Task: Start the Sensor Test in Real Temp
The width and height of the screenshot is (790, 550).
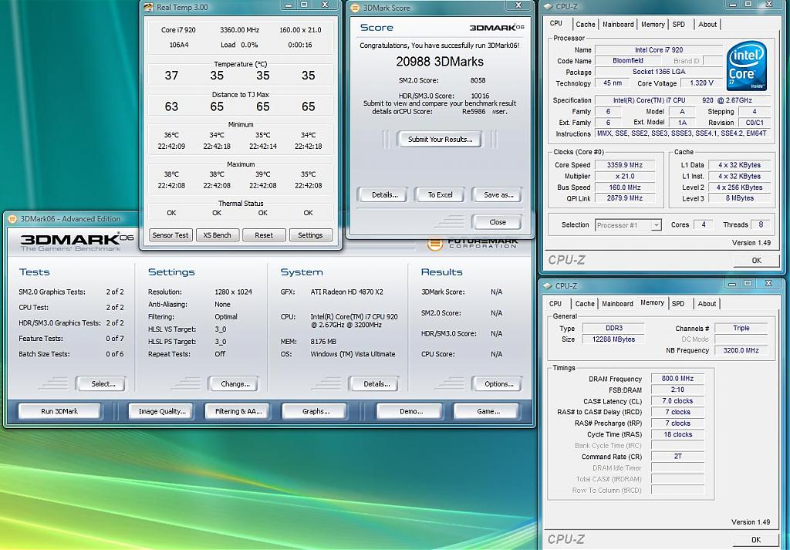Action: [x=170, y=235]
